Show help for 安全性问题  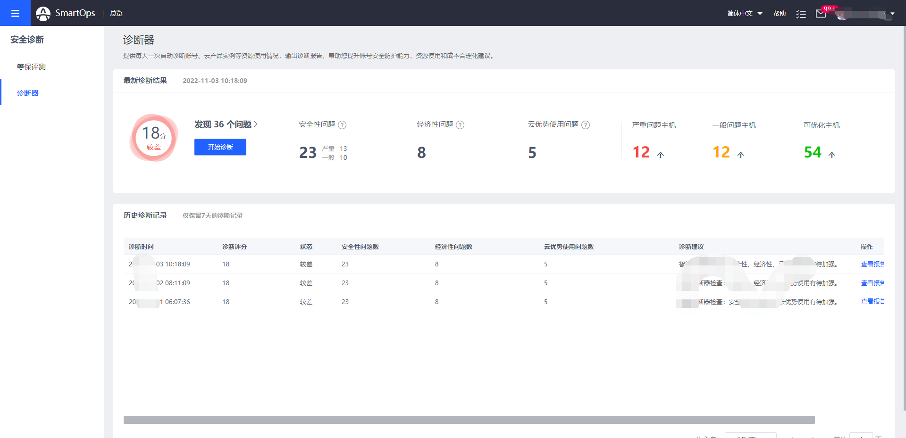[342, 125]
